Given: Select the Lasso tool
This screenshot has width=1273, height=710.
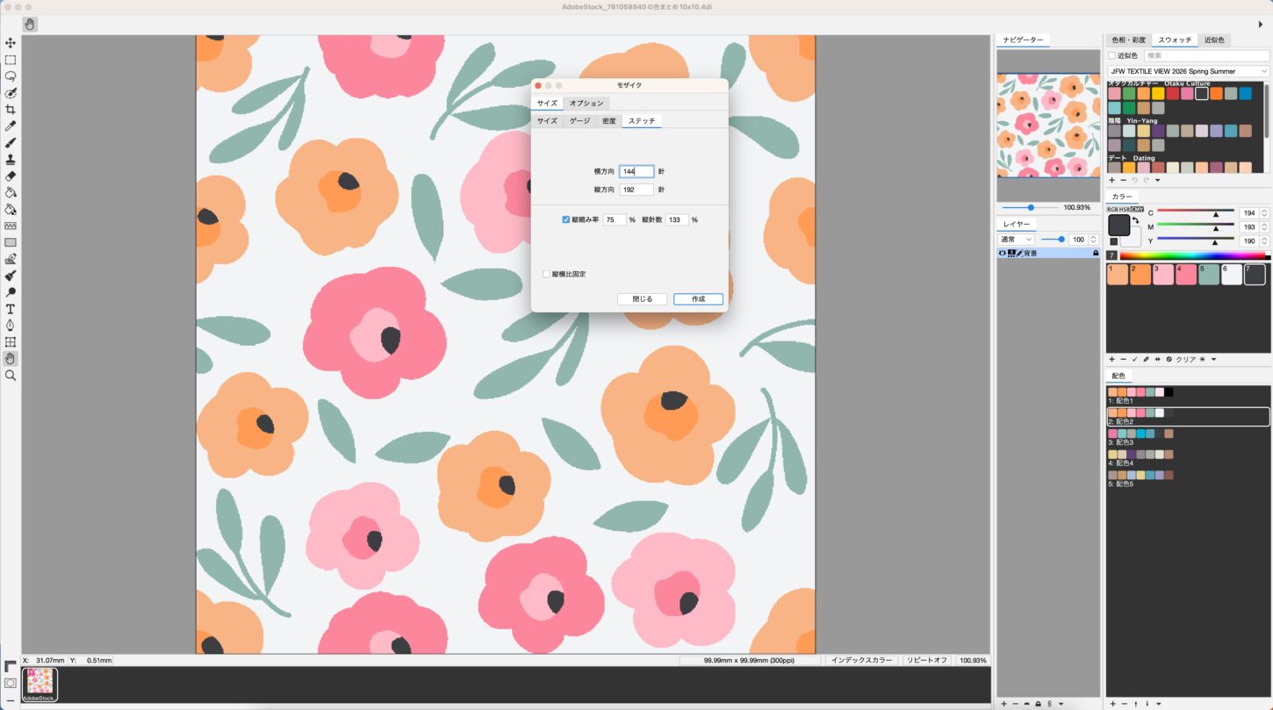Looking at the screenshot, I should click(11, 76).
